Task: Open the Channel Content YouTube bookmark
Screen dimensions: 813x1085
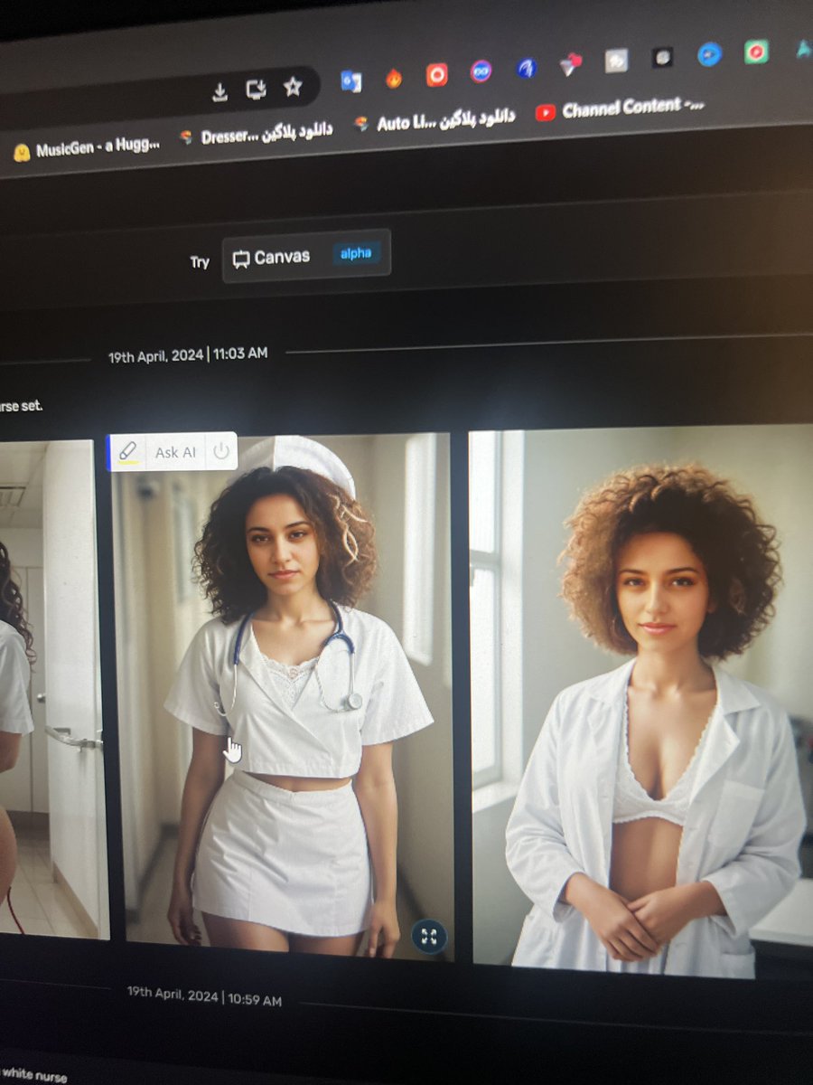Action: pos(620,108)
